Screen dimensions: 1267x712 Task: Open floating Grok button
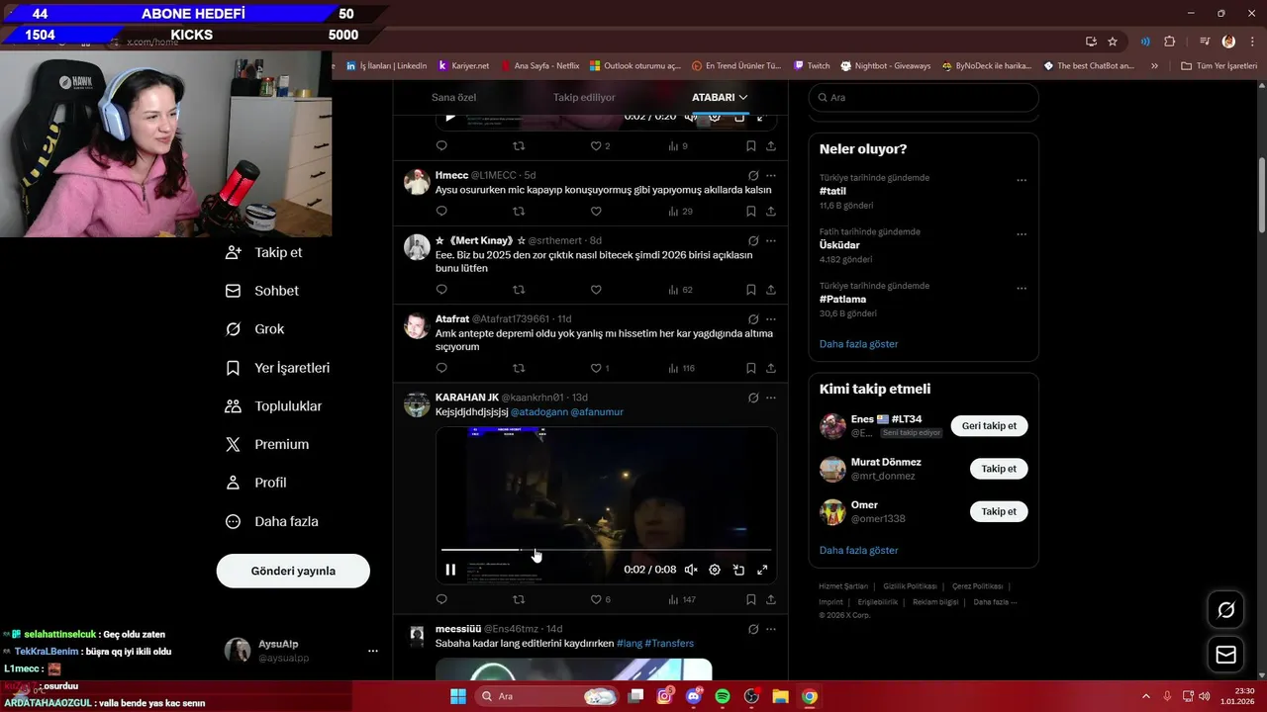pos(1226,610)
